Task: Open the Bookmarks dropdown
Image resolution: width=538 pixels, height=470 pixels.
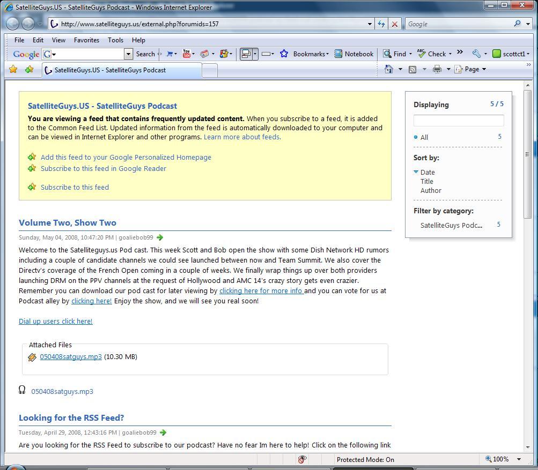Action: [327, 54]
